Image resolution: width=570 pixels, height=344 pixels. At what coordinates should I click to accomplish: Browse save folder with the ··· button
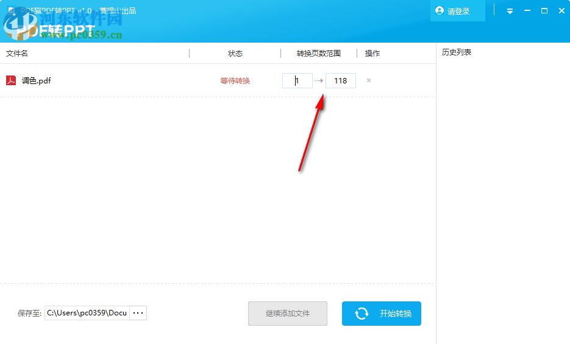(x=138, y=313)
